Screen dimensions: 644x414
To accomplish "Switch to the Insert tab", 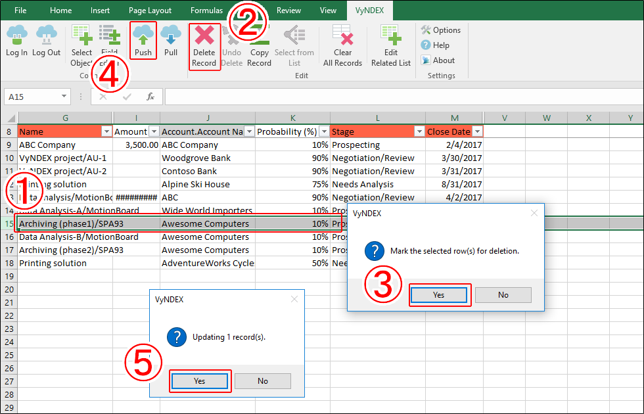I will (x=100, y=11).
